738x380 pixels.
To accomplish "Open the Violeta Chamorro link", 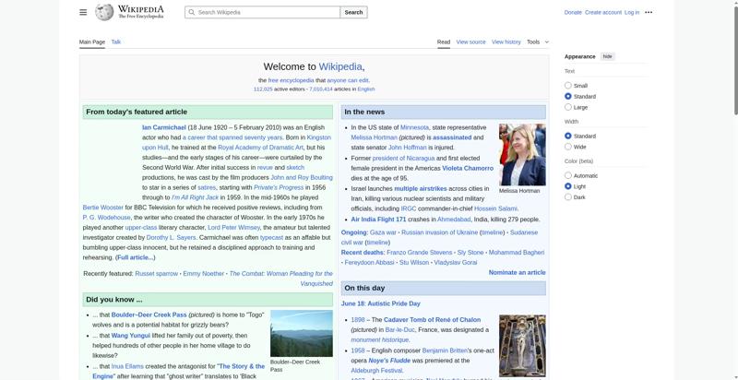I will click(x=468, y=169).
